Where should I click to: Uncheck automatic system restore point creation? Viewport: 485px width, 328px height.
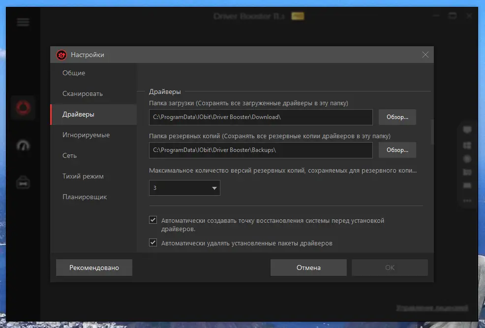(x=153, y=220)
